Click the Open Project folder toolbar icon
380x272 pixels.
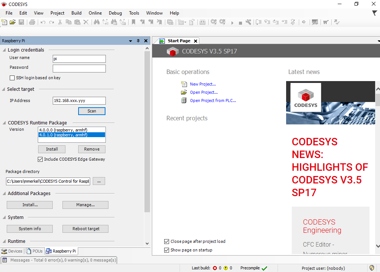(x=13, y=22)
